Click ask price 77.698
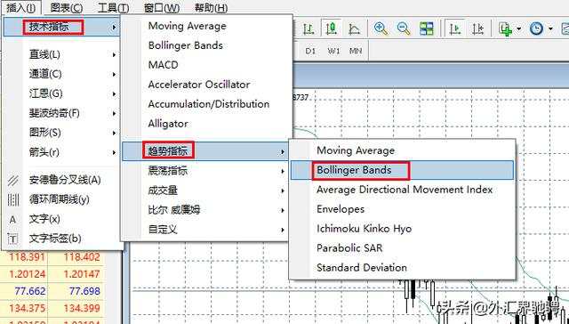This screenshot has height=324, width=569. click(84, 291)
